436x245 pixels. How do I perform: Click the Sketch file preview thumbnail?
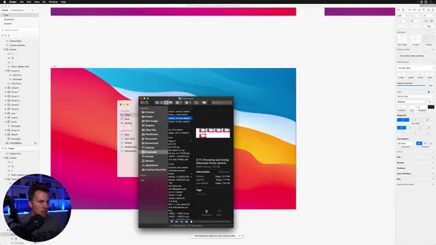[213, 133]
